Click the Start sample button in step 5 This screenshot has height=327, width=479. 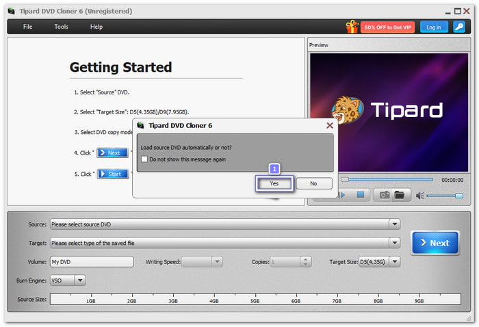point(113,174)
